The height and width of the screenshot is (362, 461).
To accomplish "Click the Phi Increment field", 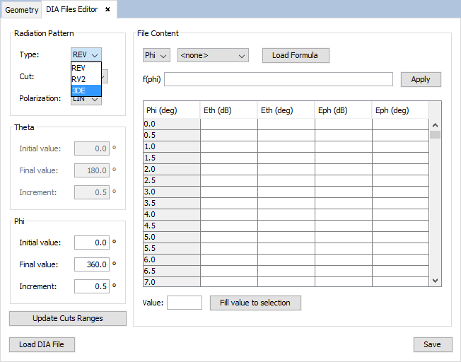I will coord(91,286).
